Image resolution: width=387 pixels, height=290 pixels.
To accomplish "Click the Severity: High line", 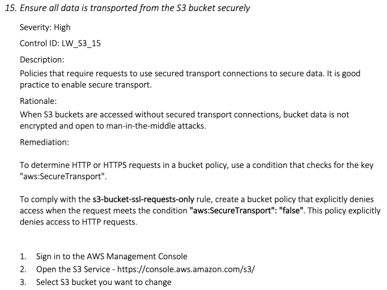I will (x=45, y=27).
